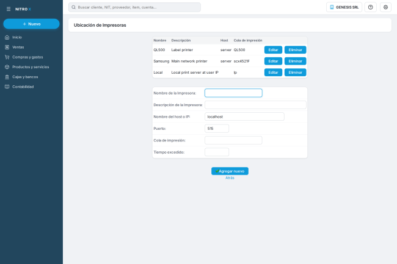The width and height of the screenshot is (397, 264).
Task: Focus the Puerto field showing 515
Action: click(217, 129)
